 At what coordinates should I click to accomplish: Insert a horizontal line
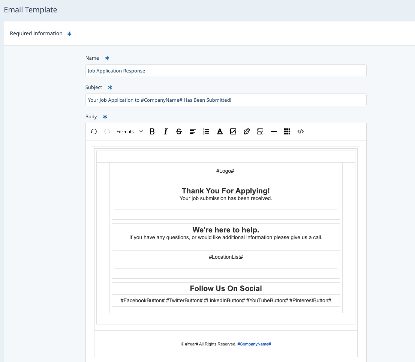(x=274, y=131)
